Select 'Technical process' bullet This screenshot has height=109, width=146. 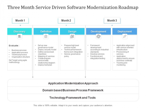point(19,55)
